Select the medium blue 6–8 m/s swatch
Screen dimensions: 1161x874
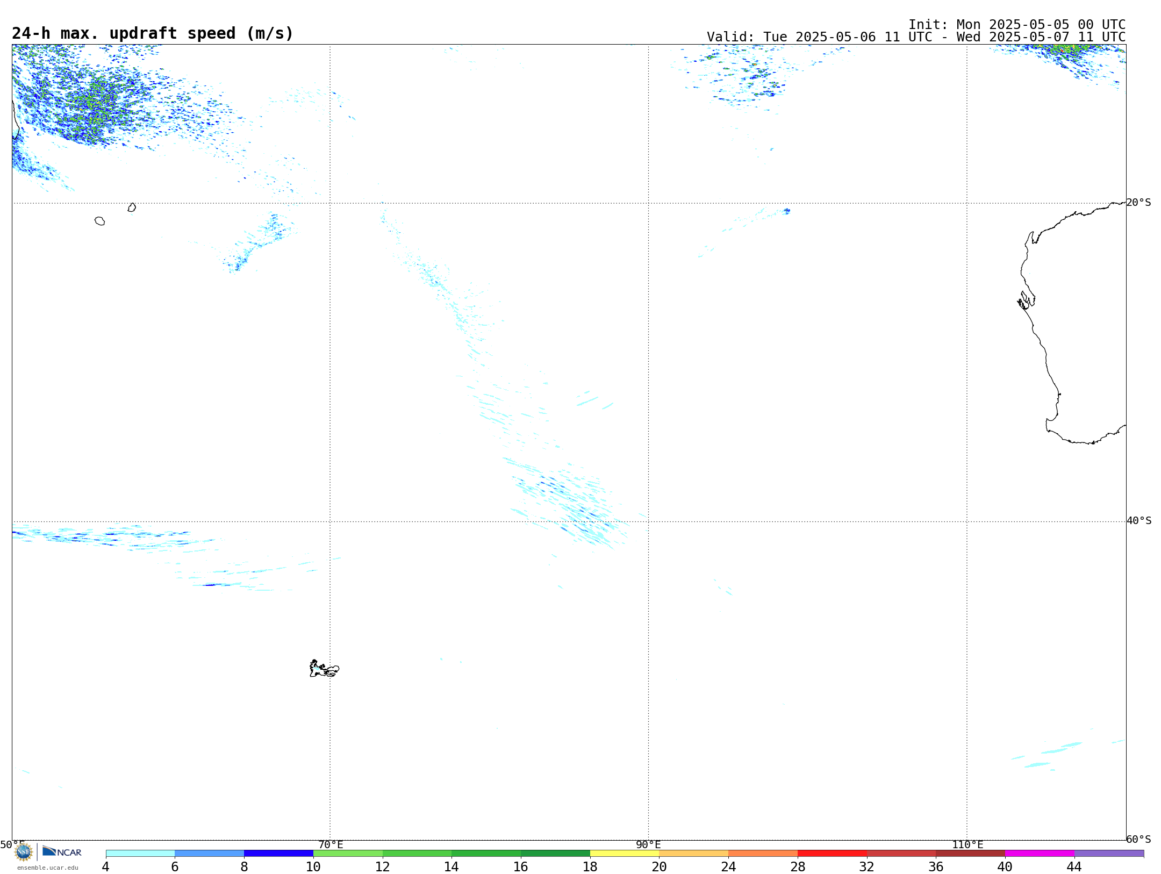pyautogui.click(x=210, y=854)
